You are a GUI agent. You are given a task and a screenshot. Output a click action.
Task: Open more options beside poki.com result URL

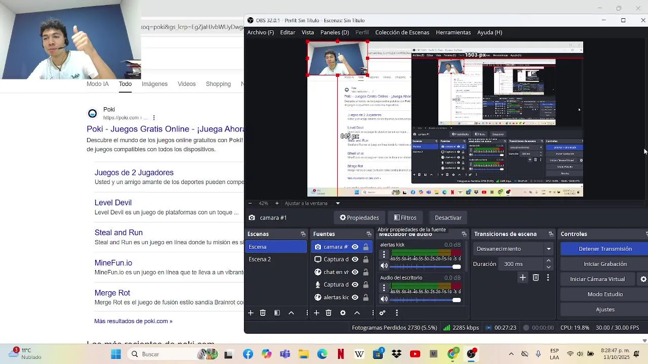(x=154, y=118)
